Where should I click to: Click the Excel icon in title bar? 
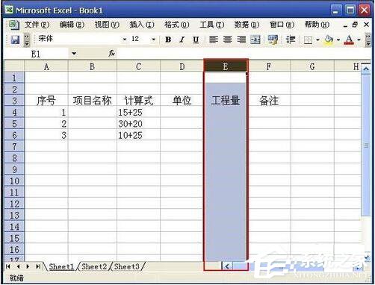click(x=9, y=10)
